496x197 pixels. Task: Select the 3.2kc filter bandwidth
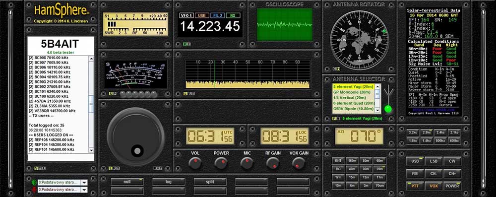[x=413, y=132]
